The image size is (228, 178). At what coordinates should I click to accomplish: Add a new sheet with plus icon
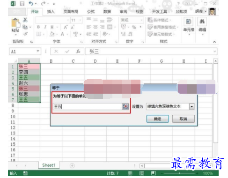72,165
